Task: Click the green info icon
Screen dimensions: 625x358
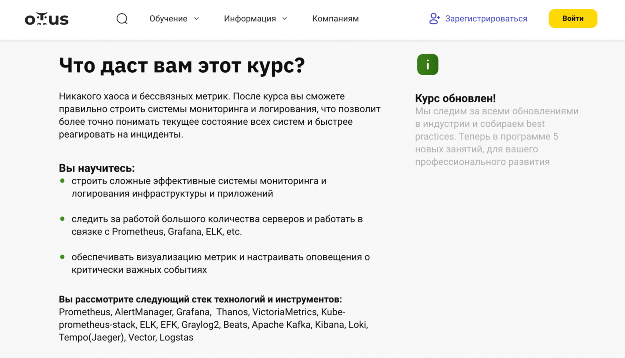Action: [427, 64]
